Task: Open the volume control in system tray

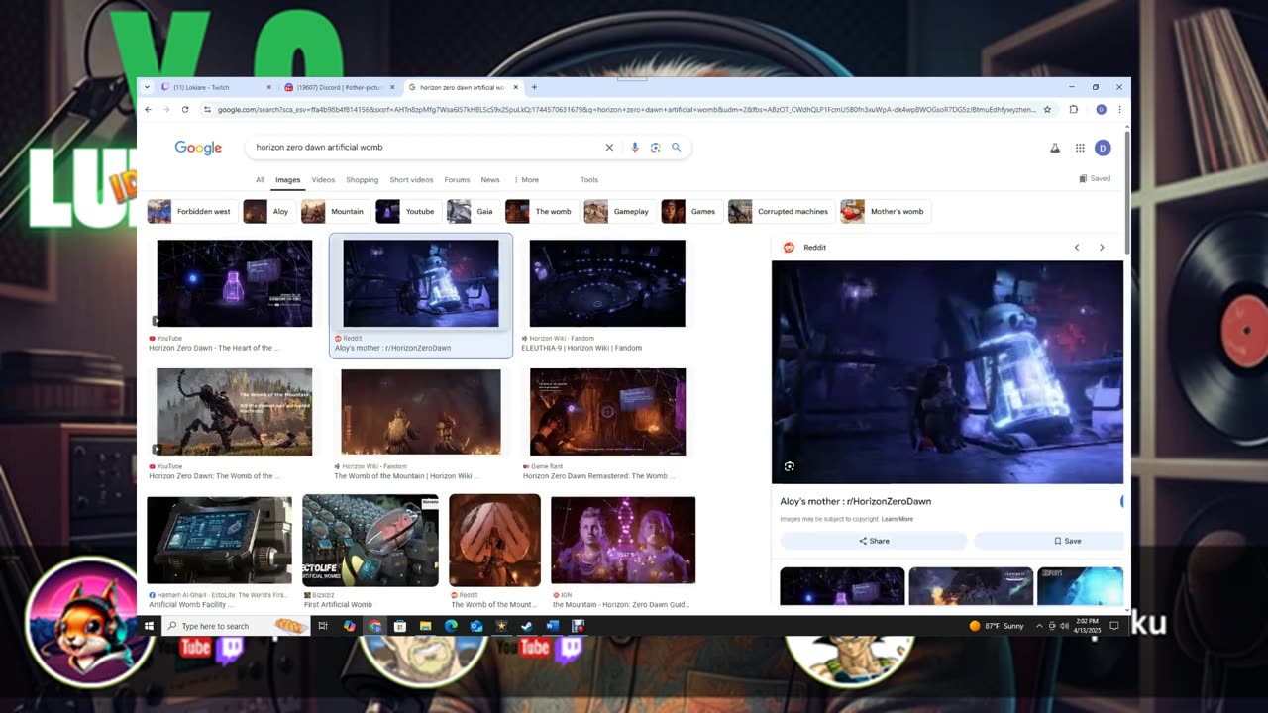Action: pyautogui.click(x=1063, y=626)
